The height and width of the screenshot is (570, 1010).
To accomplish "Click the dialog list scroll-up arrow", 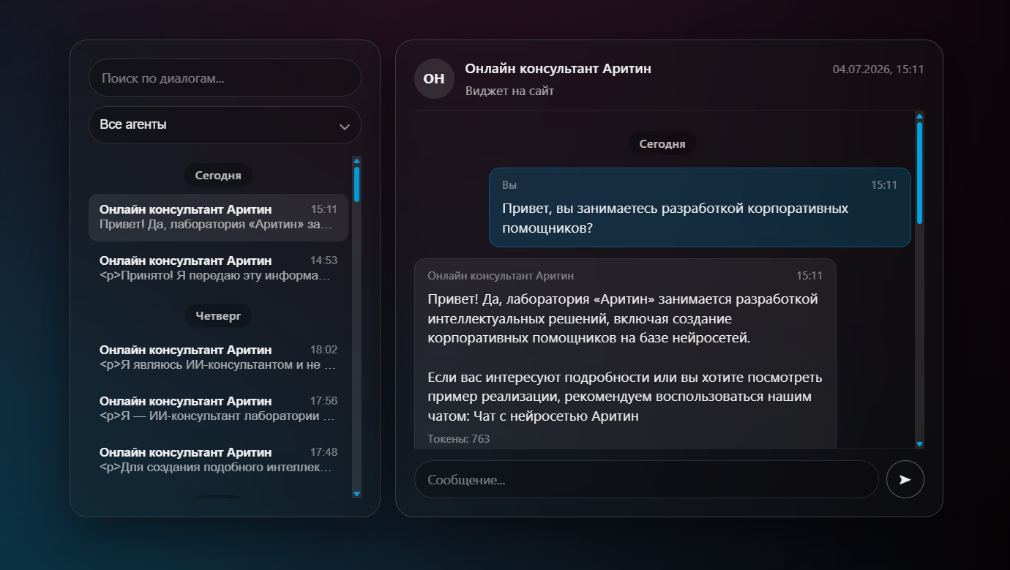I will pyautogui.click(x=356, y=161).
